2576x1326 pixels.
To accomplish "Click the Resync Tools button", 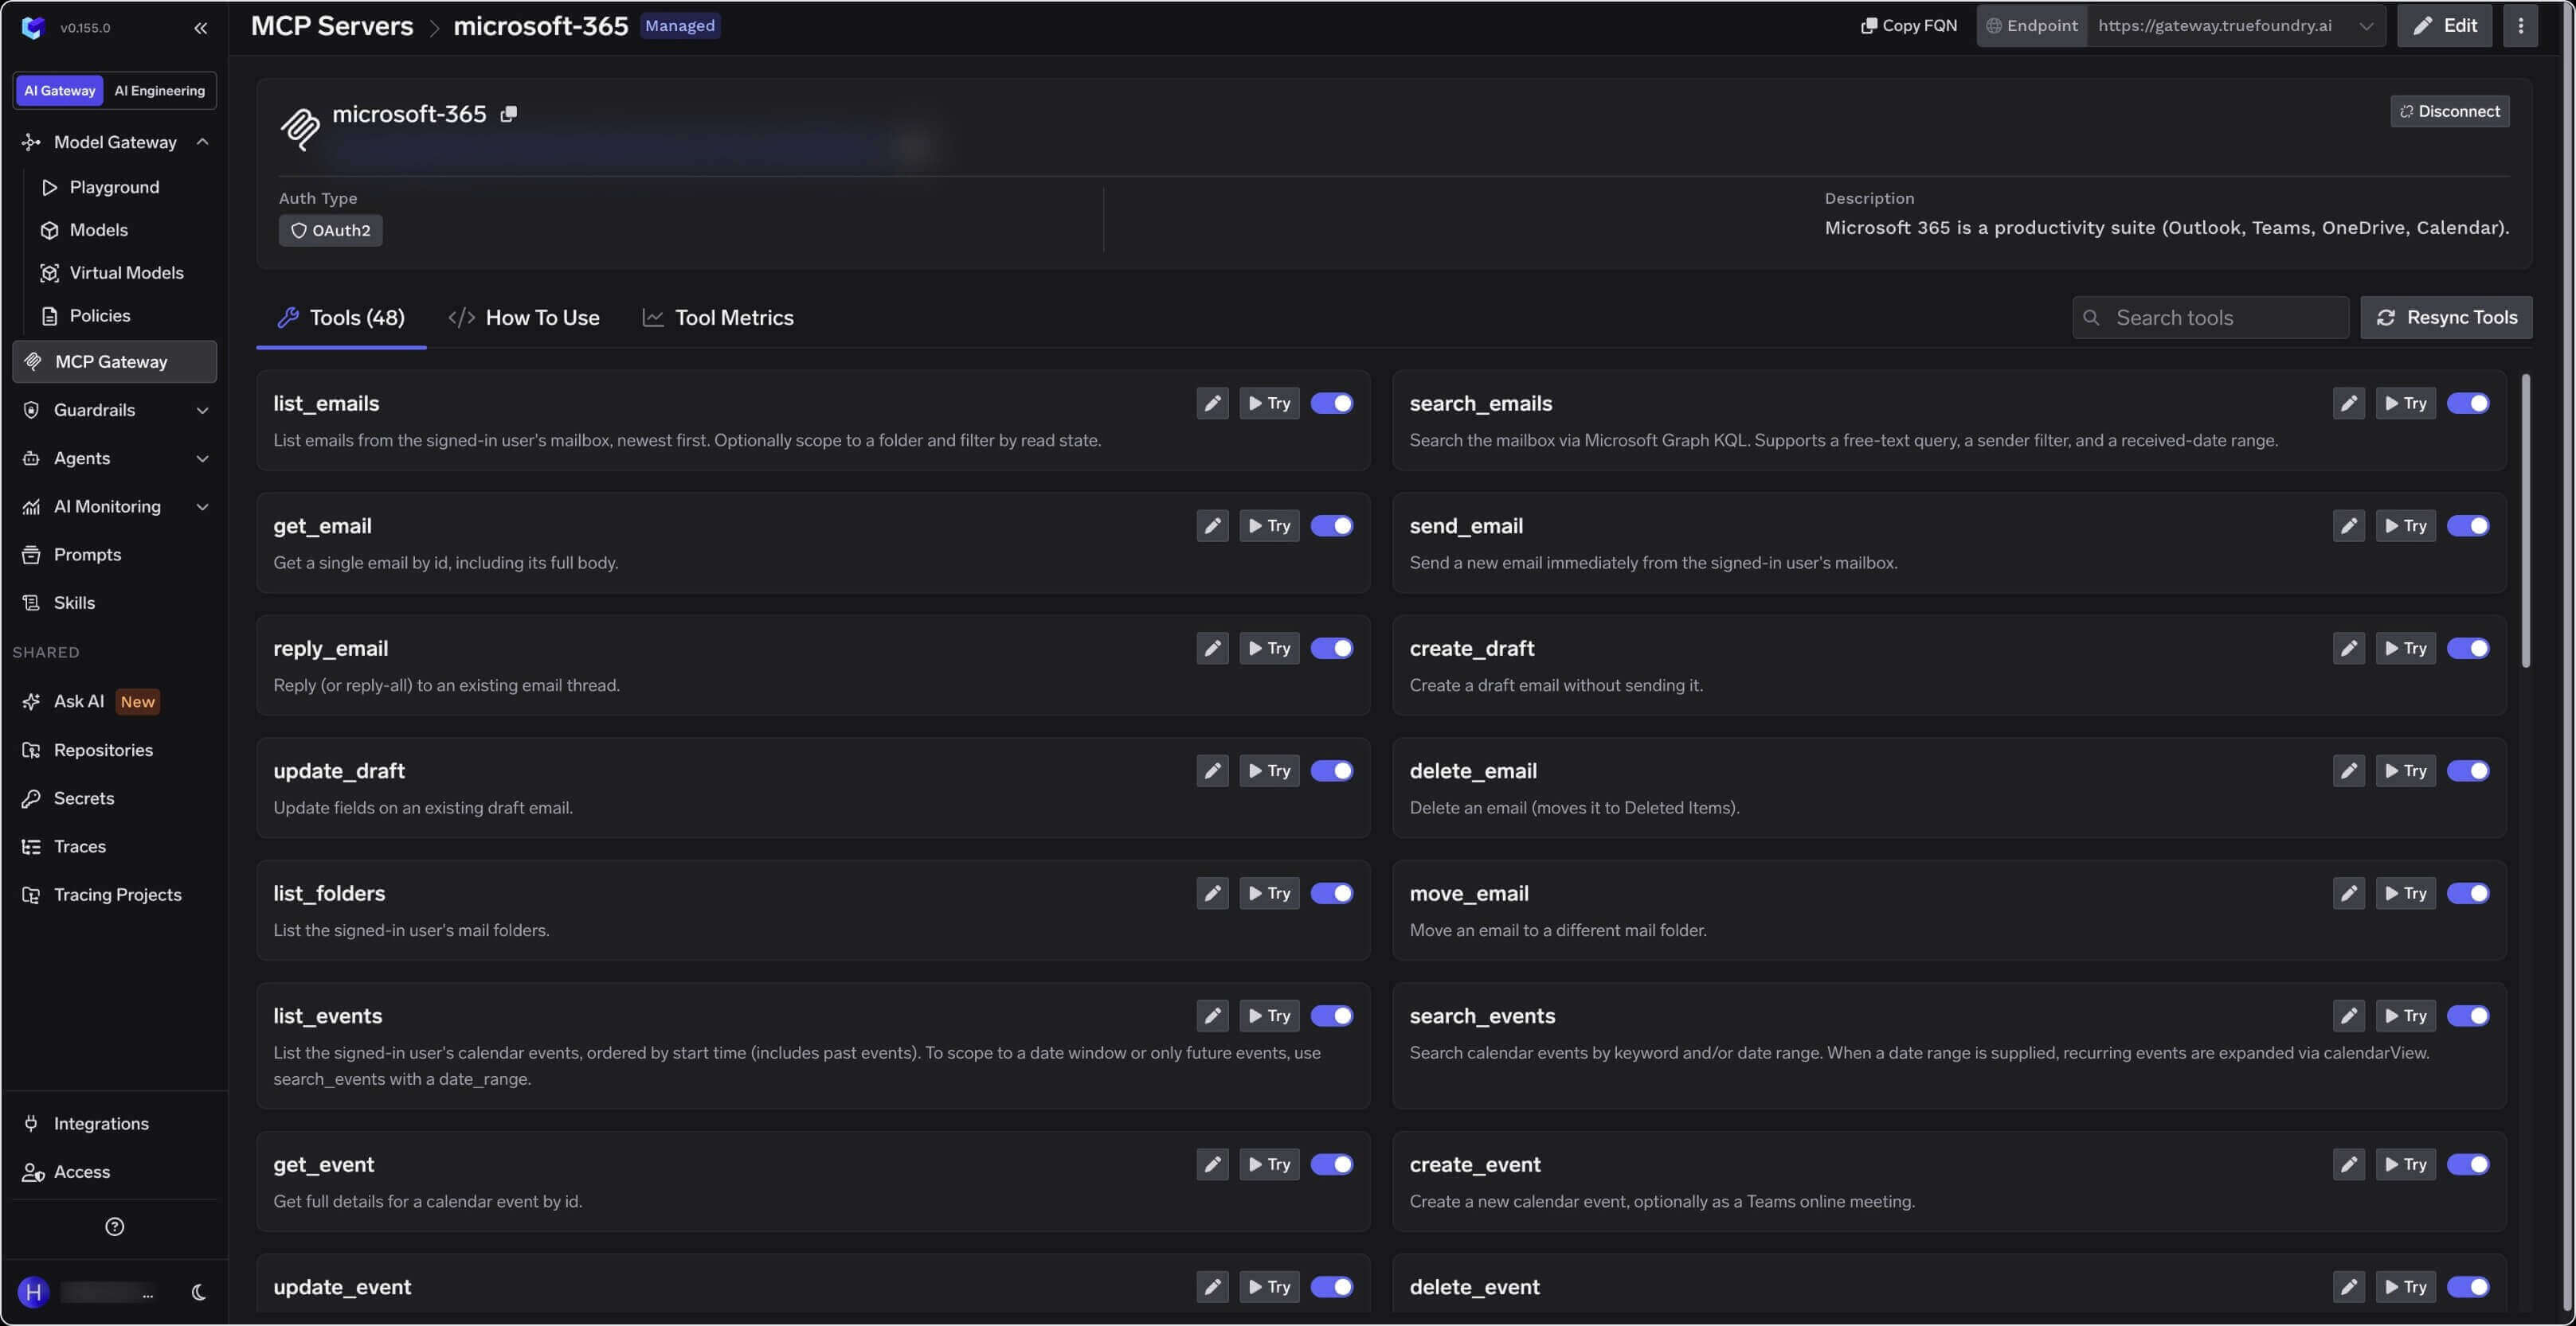I will click(2446, 318).
